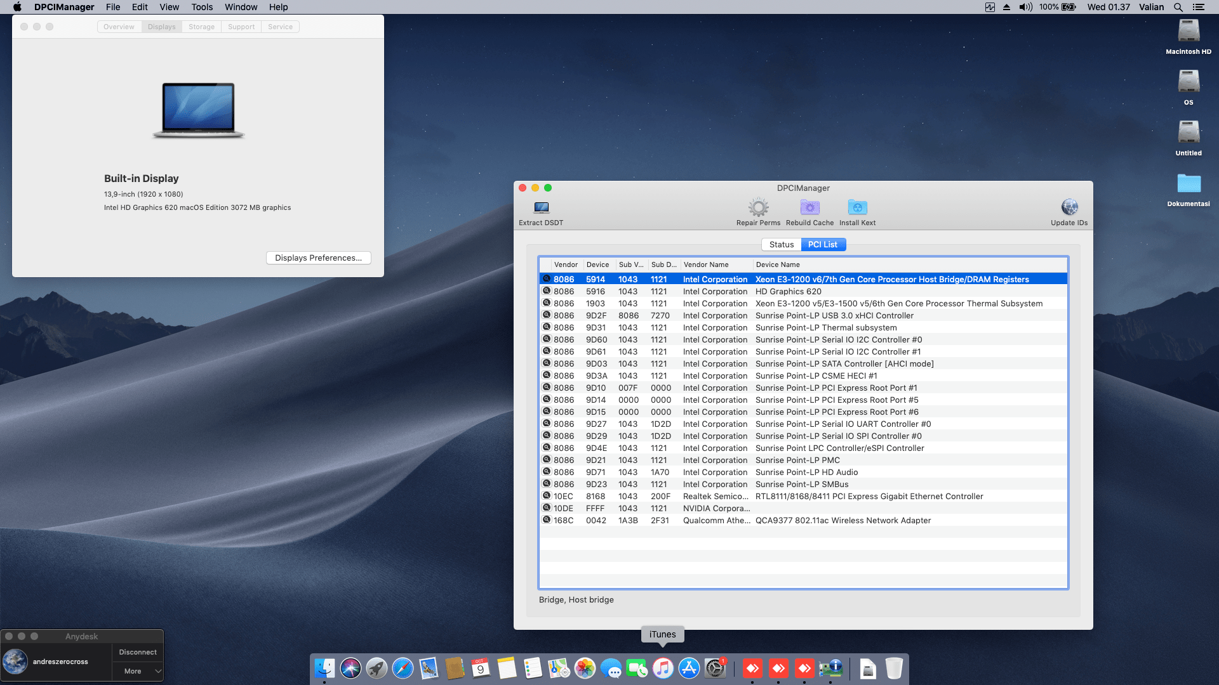This screenshot has height=685, width=1219.
Task: Select the OS drive icon on desktop
Action: click(1189, 81)
